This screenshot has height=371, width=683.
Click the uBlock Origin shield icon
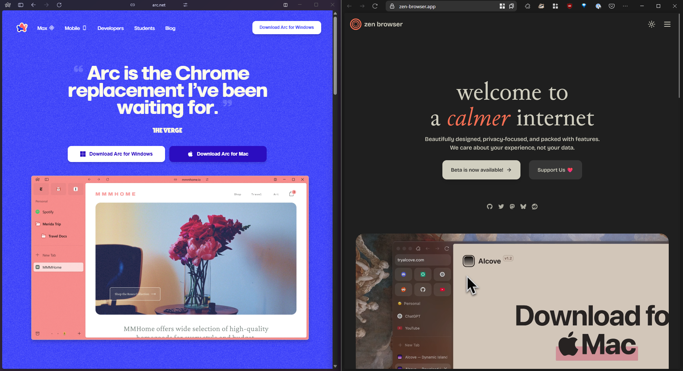[x=570, y=6]
